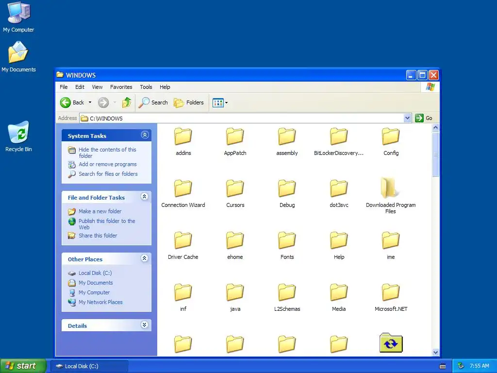Click the vertical scrollbar thumb
Screen dimensions: 497x373
(x=435, y=154)
